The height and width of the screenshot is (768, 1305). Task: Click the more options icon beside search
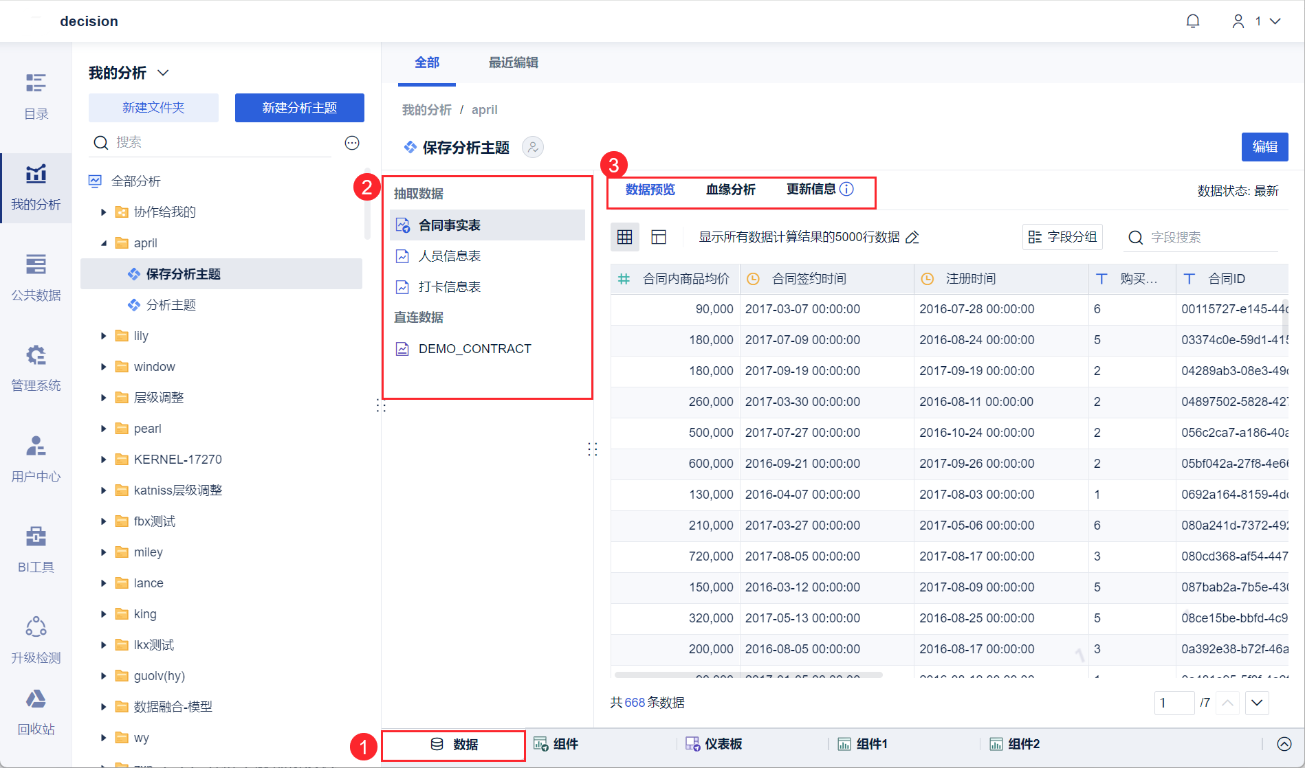352,143
